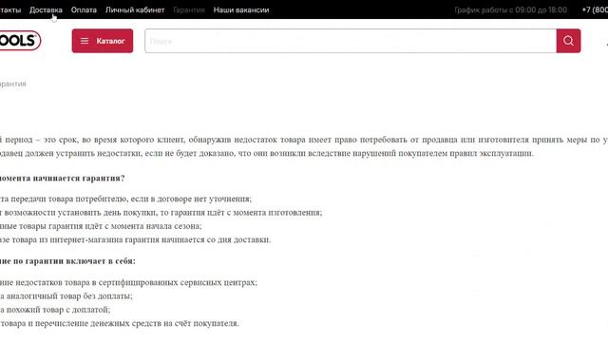Open the Доставка page in top navigation
This screenshot has width=608, height=342.
click(46, 10)
